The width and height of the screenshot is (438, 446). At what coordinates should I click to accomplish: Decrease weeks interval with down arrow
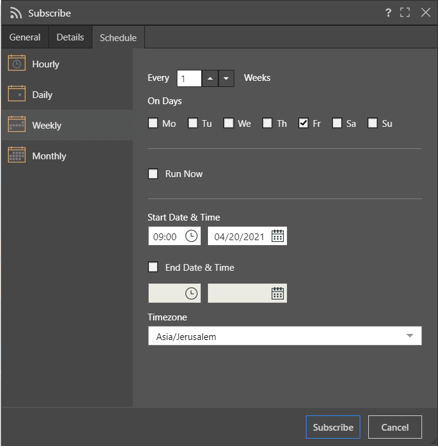tap(226, 78)
